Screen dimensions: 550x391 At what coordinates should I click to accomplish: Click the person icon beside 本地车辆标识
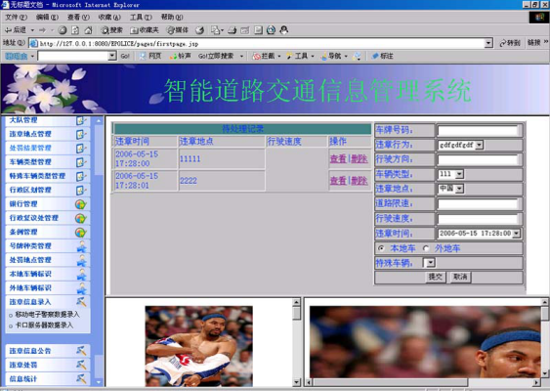click(x=81, y=275)
